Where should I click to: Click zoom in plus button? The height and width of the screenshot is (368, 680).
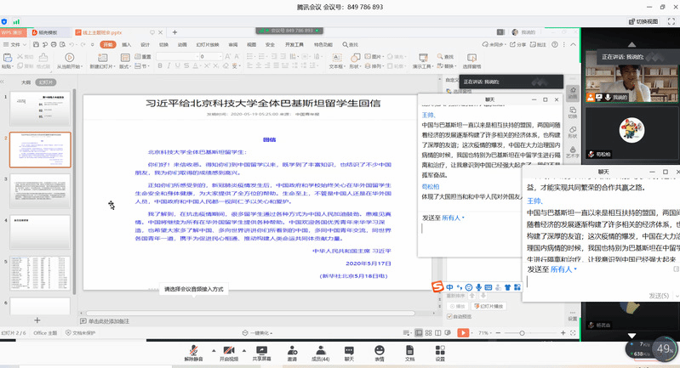coord(563,333)
